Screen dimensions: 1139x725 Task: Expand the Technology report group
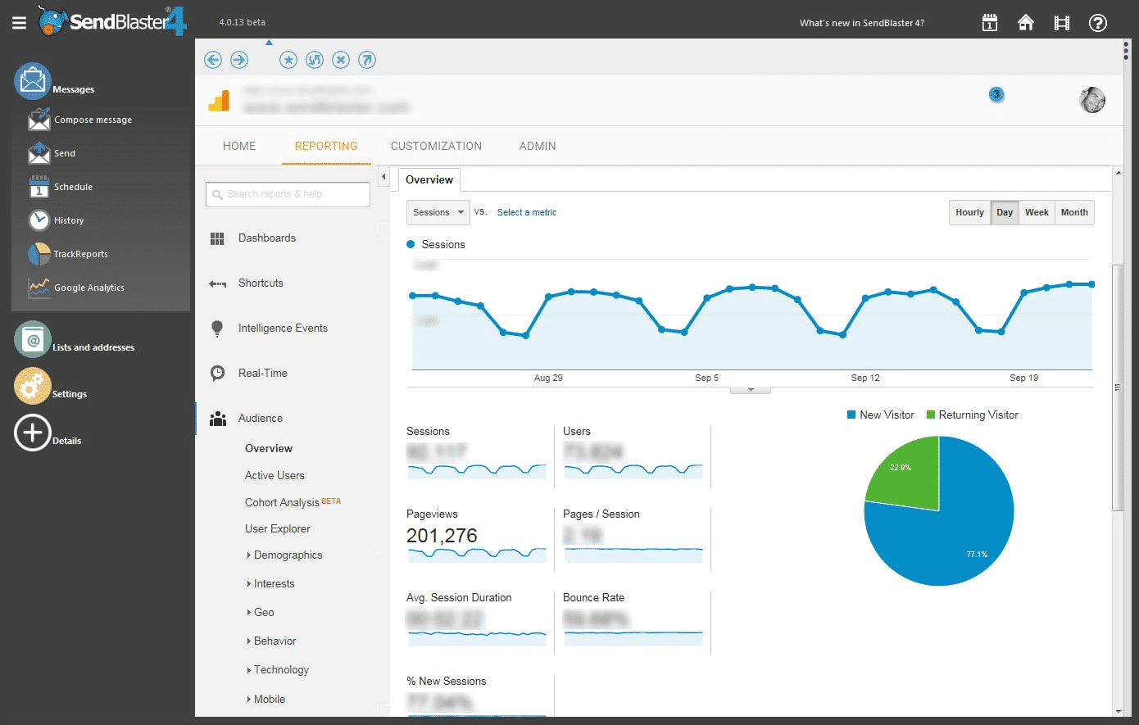(x=281, y=669)
